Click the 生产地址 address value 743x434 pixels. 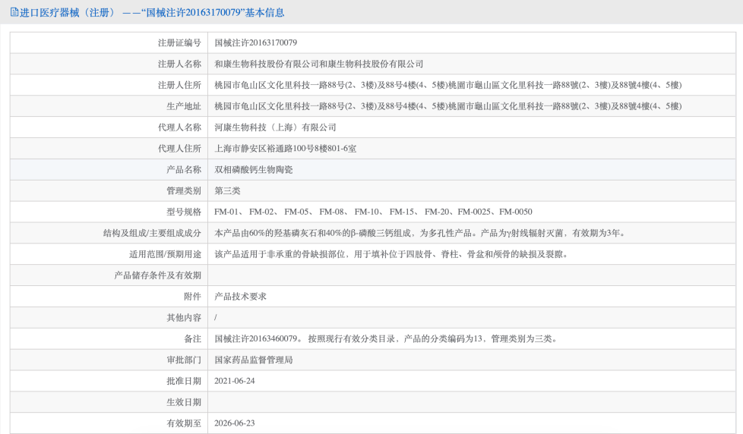coord(447,106)
